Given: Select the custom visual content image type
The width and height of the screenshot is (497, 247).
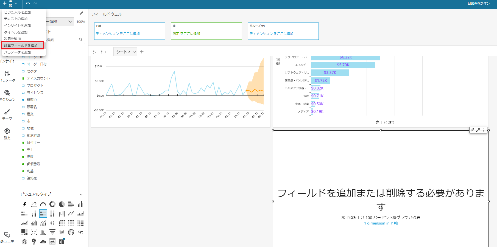Looking at the screenshot, I should (52, 242).
